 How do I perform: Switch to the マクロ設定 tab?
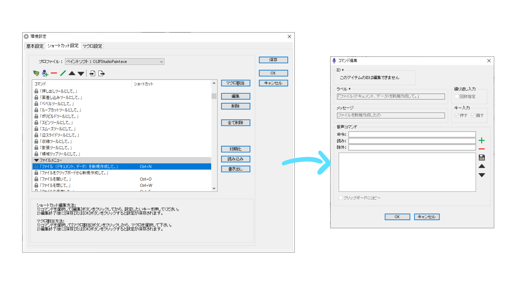click(92, 46)
